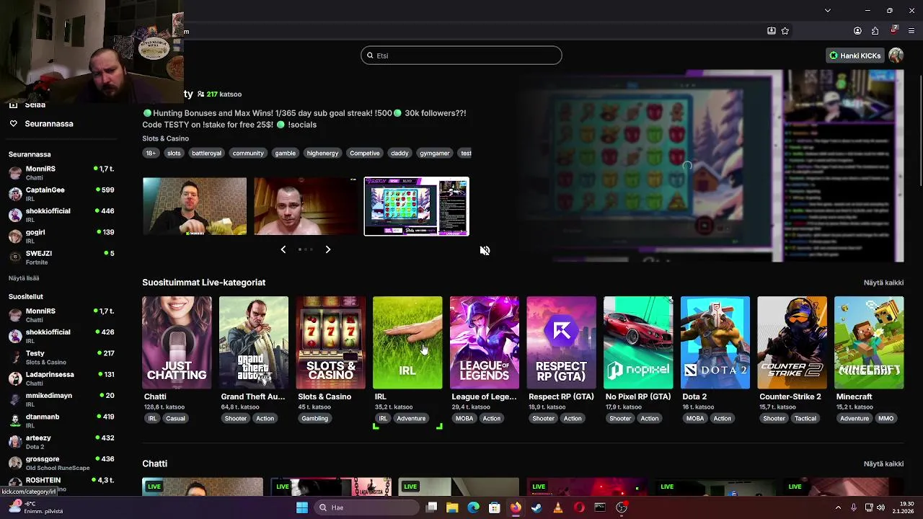Open the Grand Theft Auto category card
Image resolution: width=923 pixels, height=519 pixels.
pos(254,342)
